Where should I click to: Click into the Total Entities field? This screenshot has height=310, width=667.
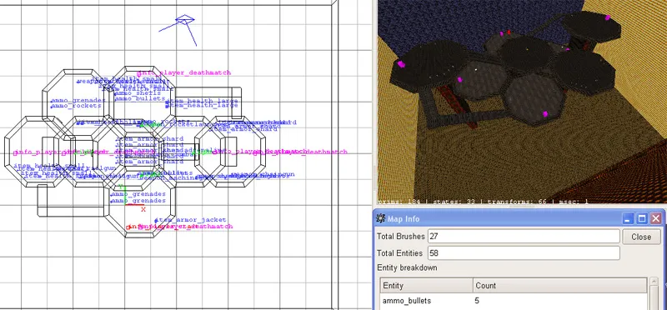[x=524, y=253]
